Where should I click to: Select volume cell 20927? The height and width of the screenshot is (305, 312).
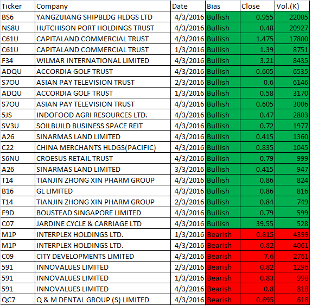coord(292,28)
